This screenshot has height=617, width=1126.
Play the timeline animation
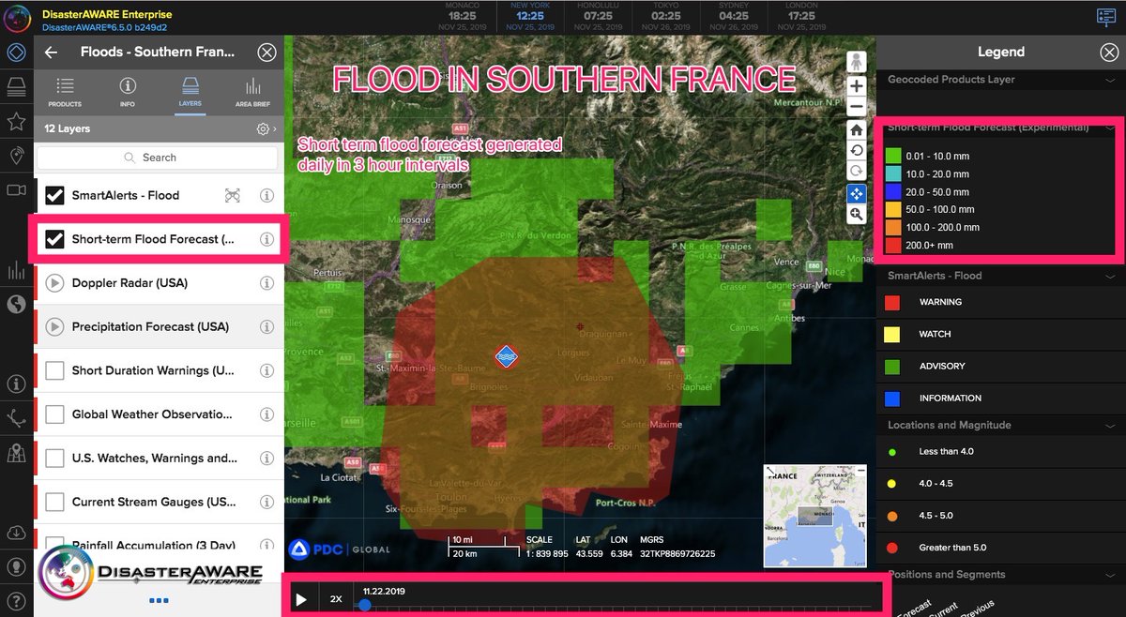[x=301, y=599]
